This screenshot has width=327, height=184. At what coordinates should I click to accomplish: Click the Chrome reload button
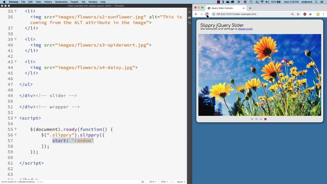coord(207,14)
